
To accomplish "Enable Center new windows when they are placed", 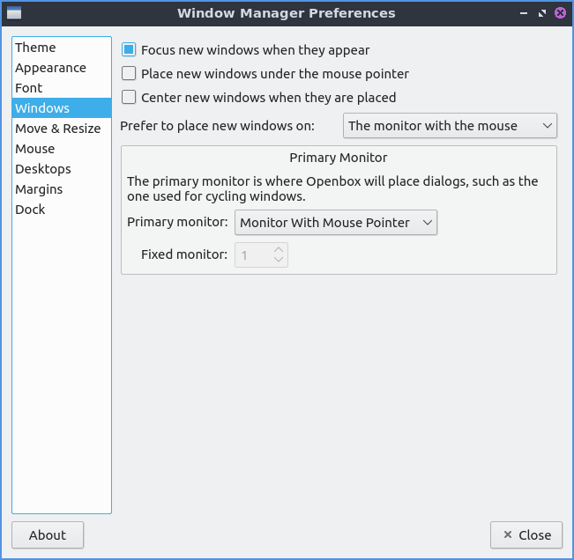I will point(130,98).
